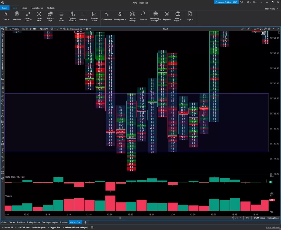Open Layouts settings
The image size is (281, 230).
132,16
